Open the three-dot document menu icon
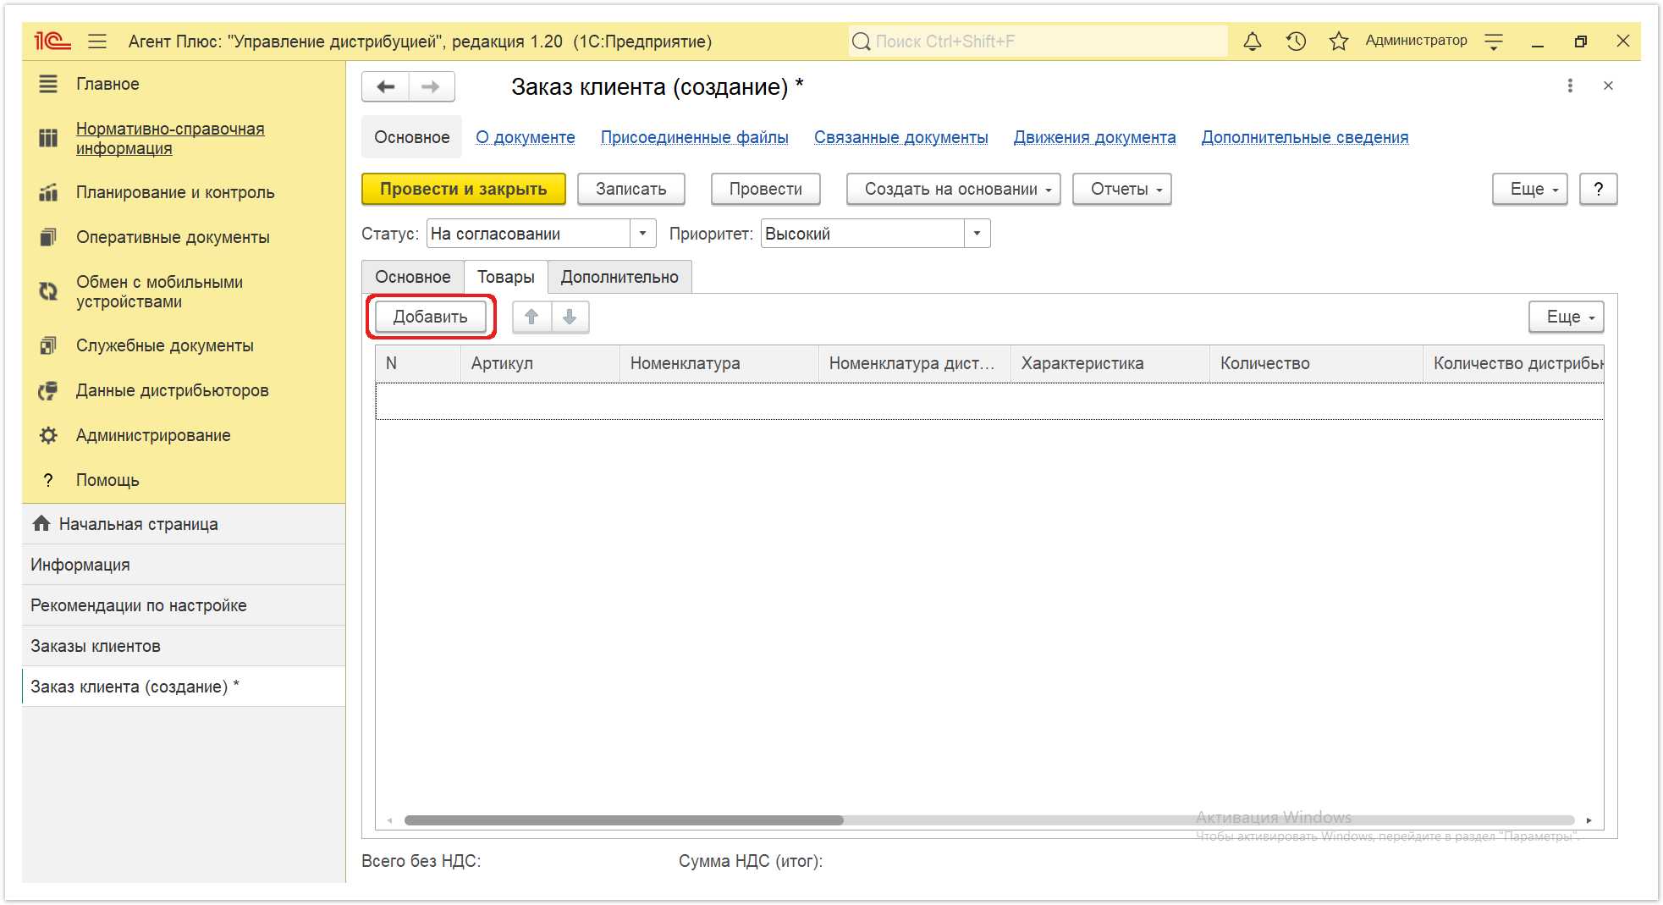This screenshot has height=905, width=1663. pyautogui.click(x=1570, y=86)
